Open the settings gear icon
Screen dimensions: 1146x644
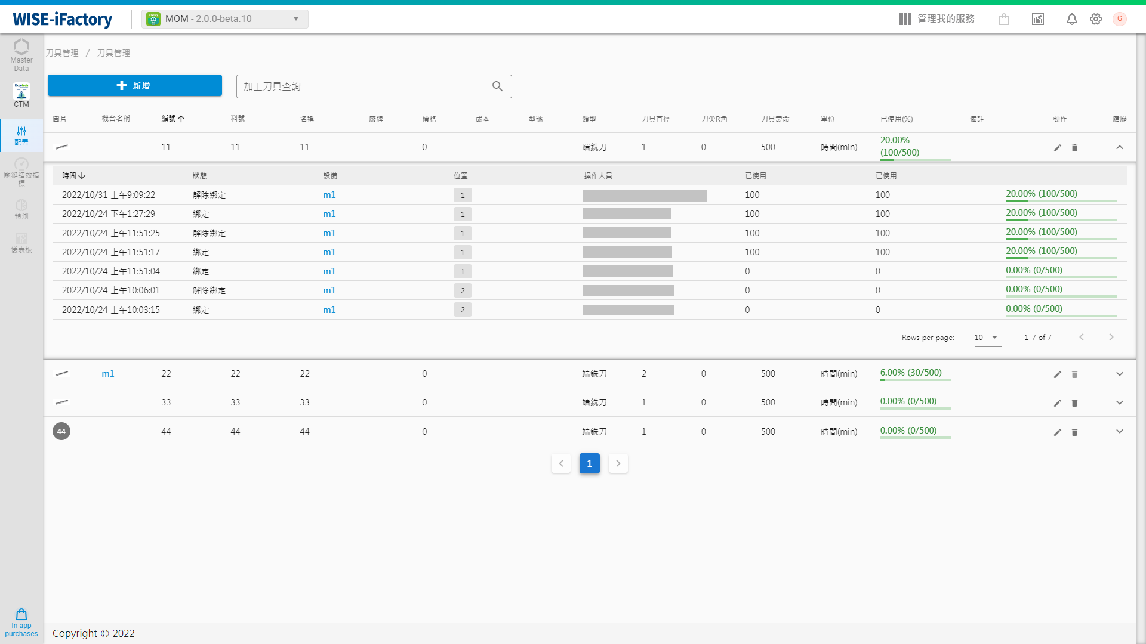click(x=1096, y=19)
